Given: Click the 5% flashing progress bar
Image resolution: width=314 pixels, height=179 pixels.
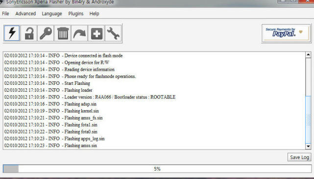Looking at the screenshot, I should click(157, 169).
